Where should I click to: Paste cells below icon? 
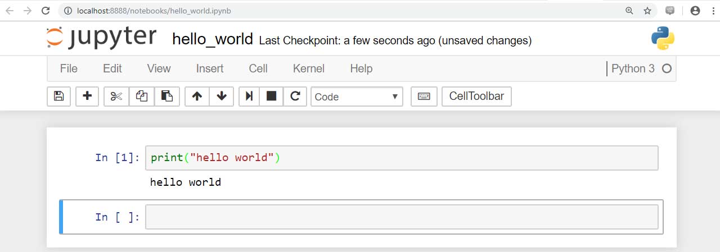[167, 96]
